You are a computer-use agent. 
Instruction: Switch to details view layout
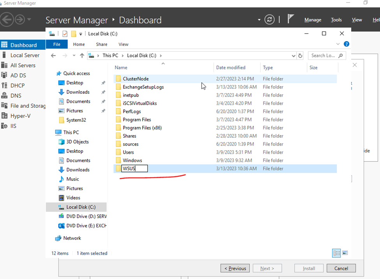coord(336,253)
